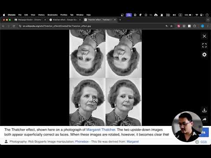This screenshot has width=211, height=158.
Task: Share or embed this file arrow
Action: tap(204, 119)
